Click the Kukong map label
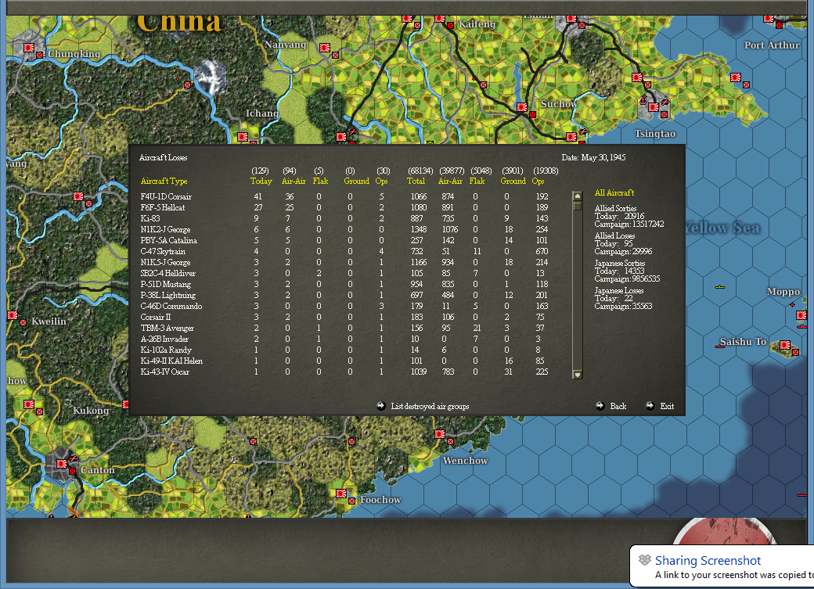814x589 pixels. coord(91,411)
